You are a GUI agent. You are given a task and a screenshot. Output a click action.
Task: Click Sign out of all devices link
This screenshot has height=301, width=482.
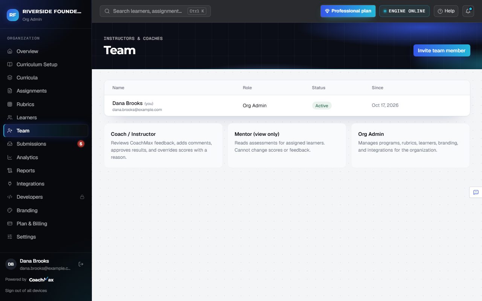26,290
